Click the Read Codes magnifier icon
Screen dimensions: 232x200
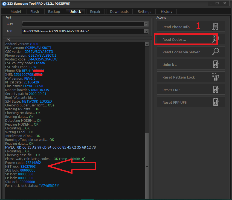click(216, 39)
